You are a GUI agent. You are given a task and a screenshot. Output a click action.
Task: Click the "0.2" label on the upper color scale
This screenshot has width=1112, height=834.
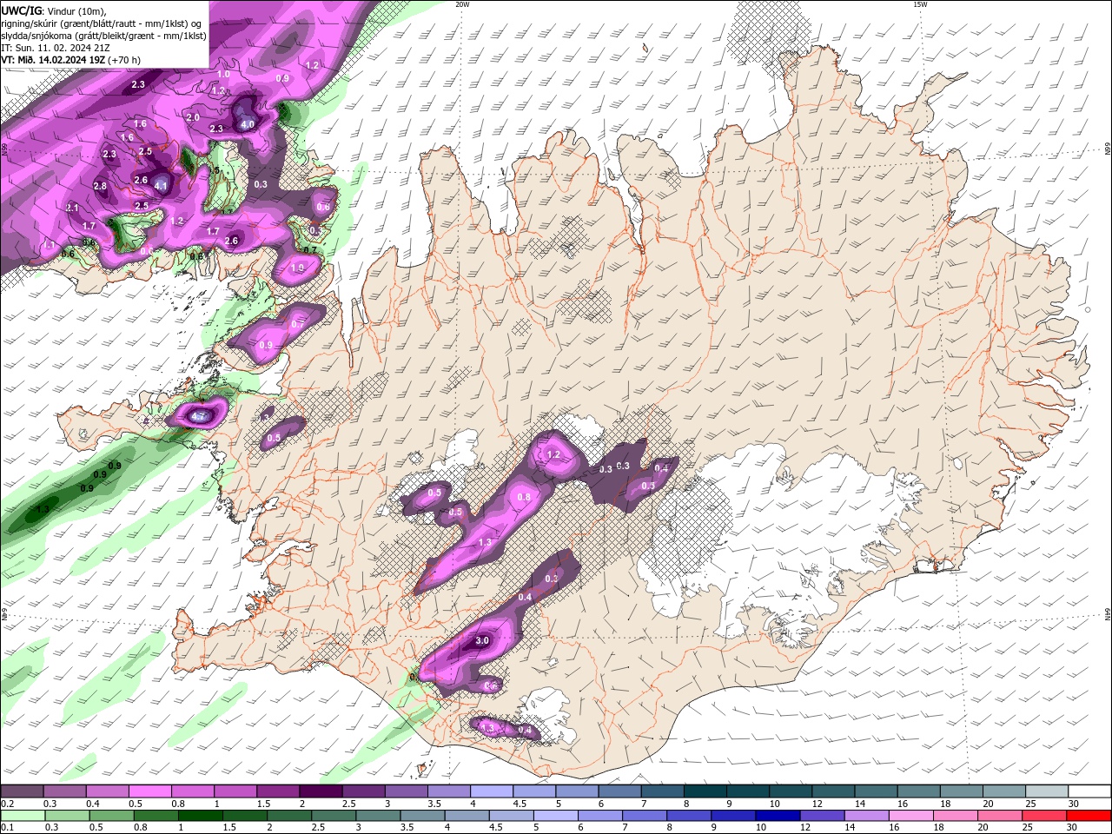pos(7,804)
